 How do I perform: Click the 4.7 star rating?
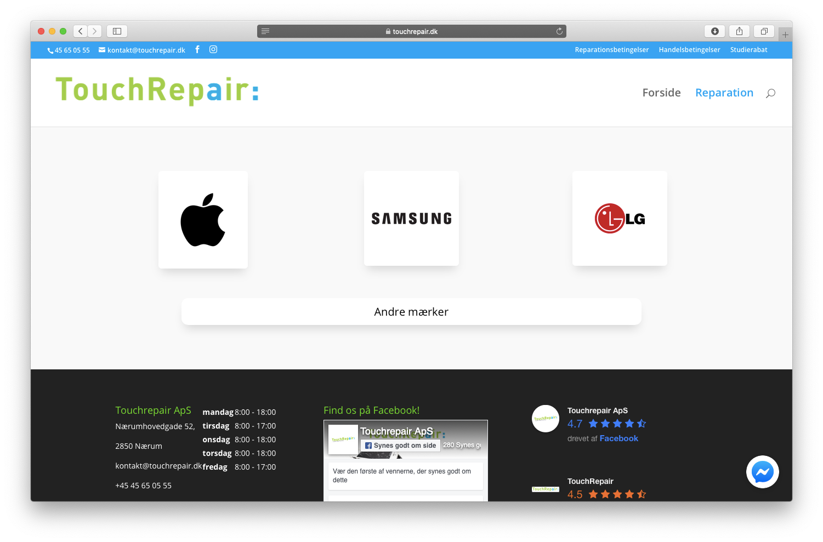(x=606, y=424)
